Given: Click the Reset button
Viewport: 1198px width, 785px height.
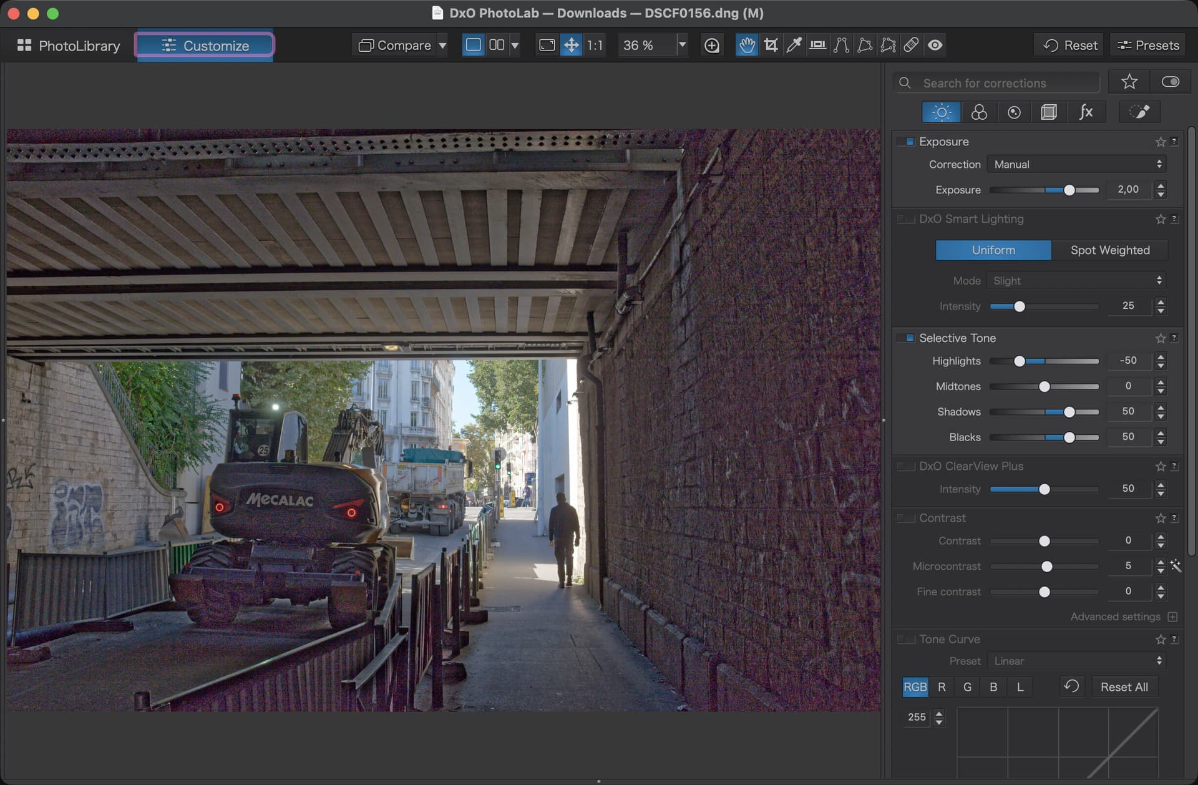Looking at the screenshot, I should [1070, 46].
